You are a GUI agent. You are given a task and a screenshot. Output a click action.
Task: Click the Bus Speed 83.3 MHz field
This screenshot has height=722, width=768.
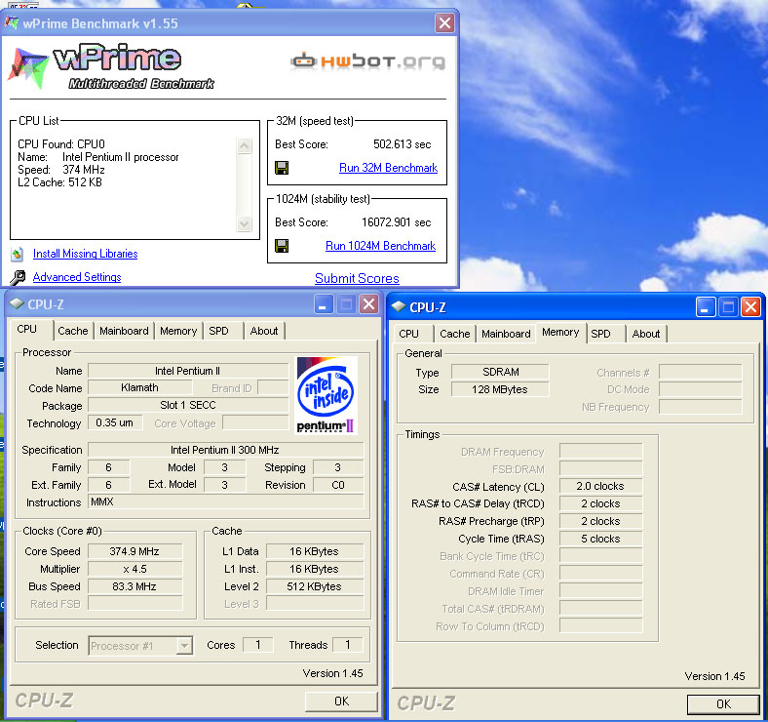click(x=134, y=586)
